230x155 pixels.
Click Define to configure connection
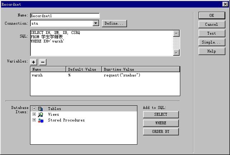pos(114,24)
